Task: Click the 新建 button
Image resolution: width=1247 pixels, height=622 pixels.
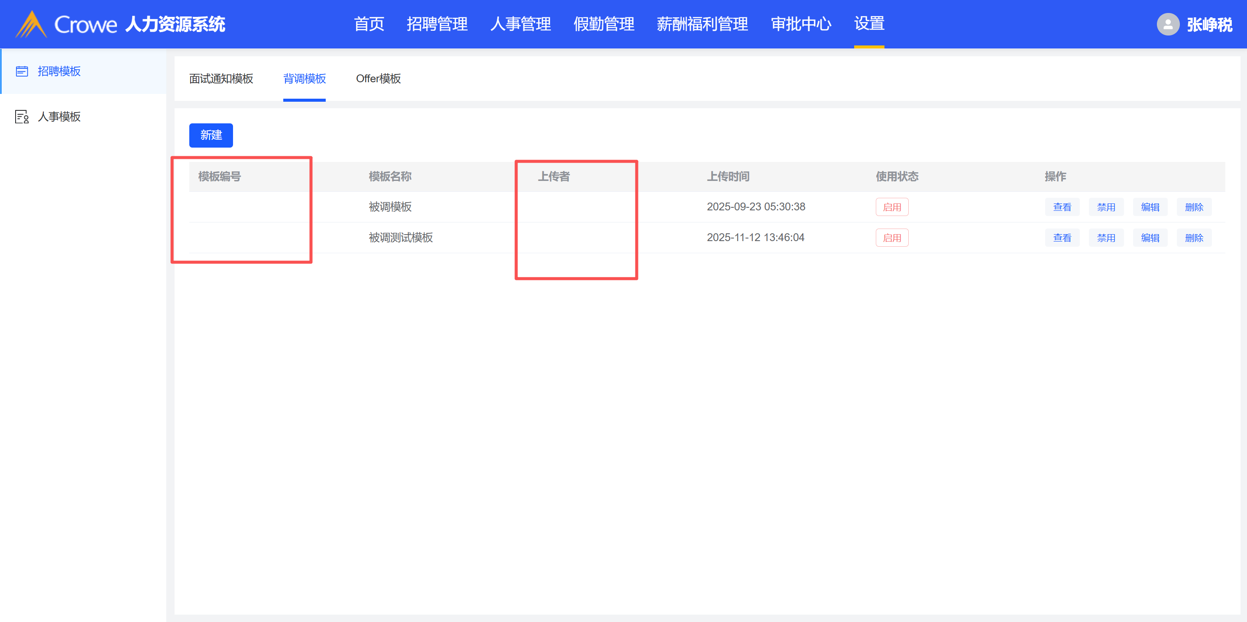Action: pyautogui.click(x=211, y=135)
